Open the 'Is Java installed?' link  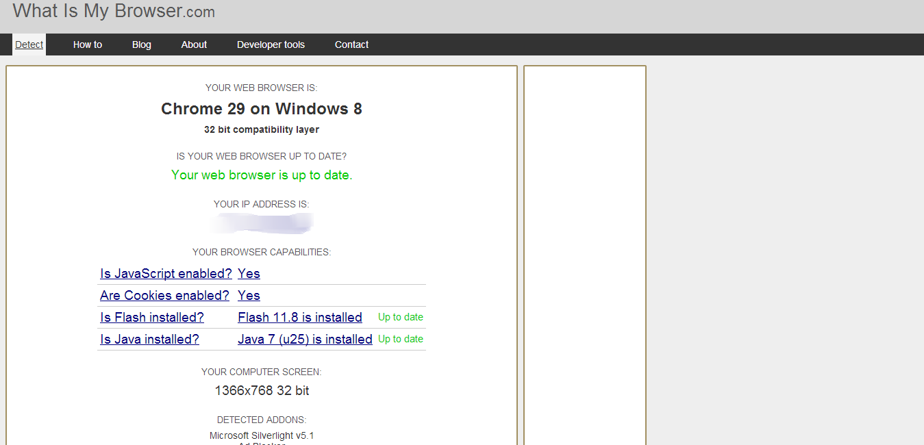coord(149,340)
